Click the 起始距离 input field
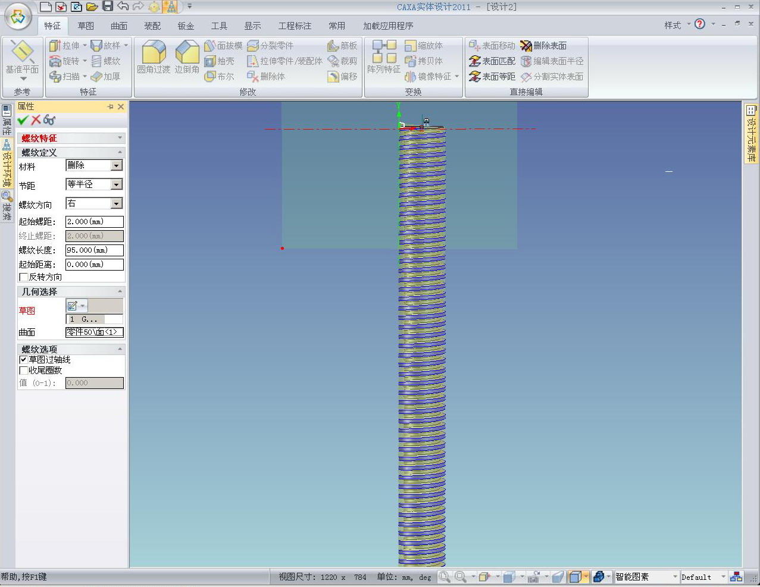 click(x=95, y=265)
